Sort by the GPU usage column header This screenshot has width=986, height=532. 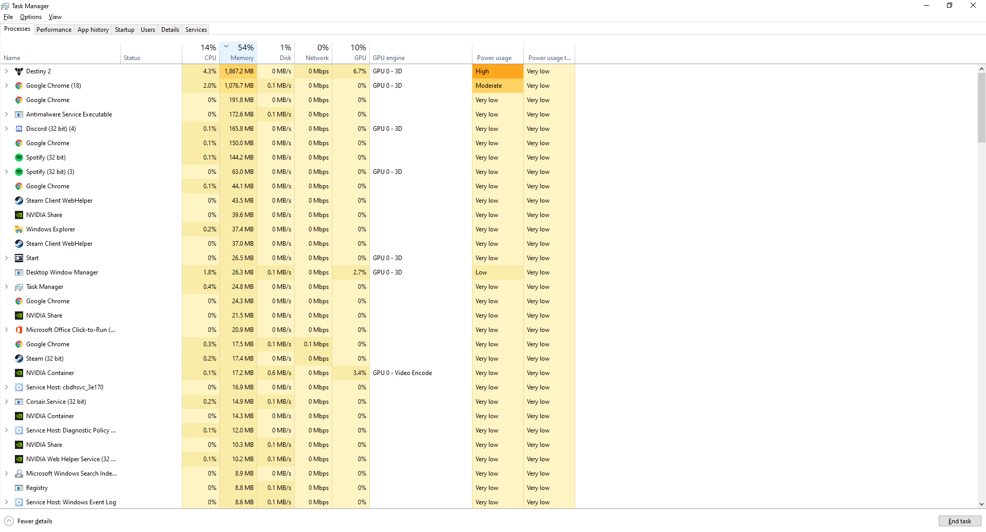point(351,53)
